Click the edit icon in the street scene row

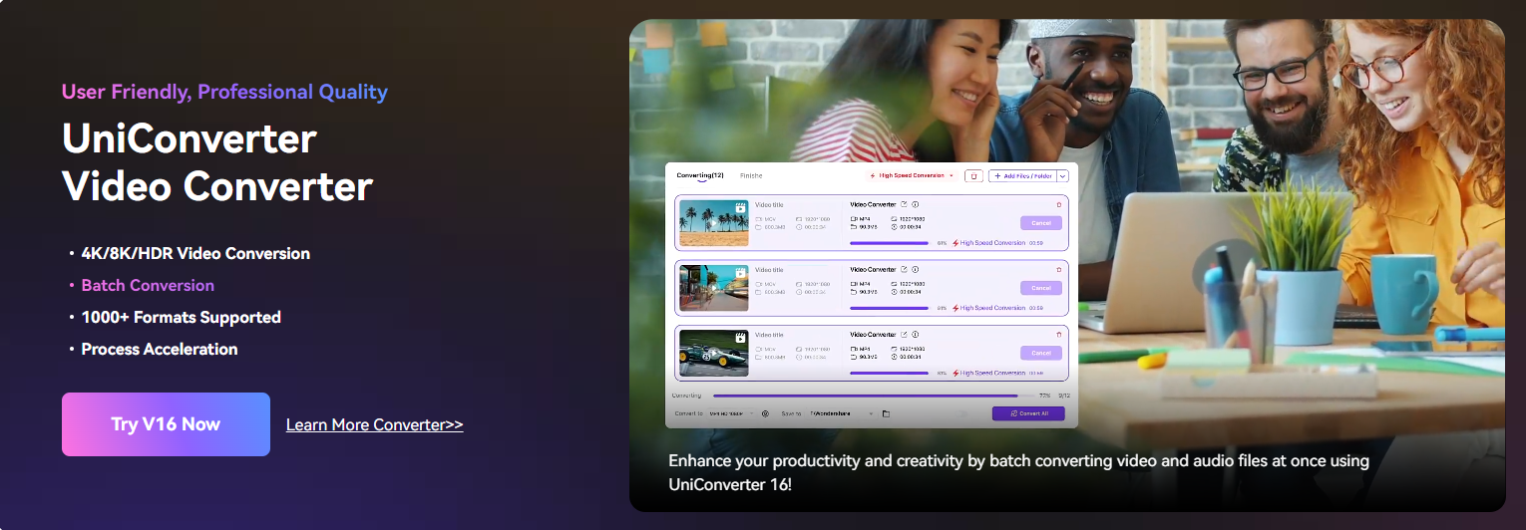coord(905,269)
